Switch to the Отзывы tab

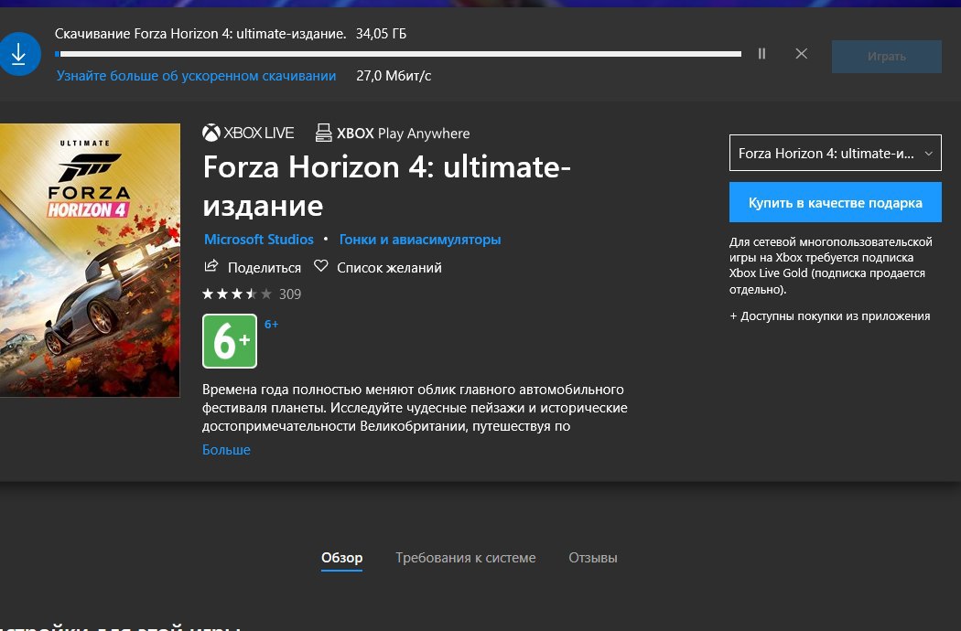pos(593,558)
